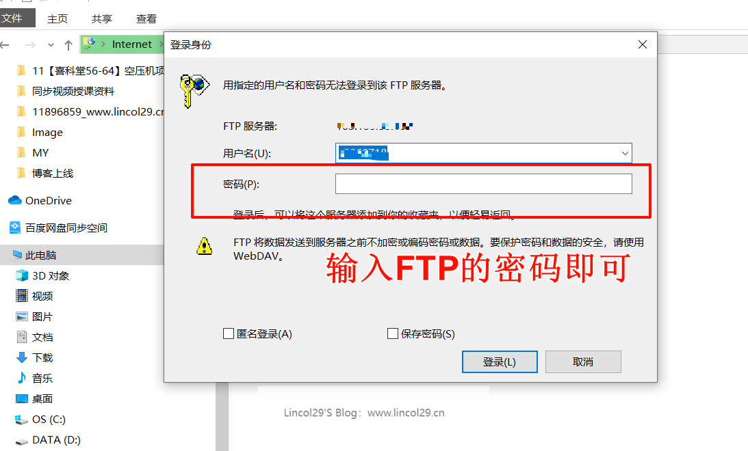Select the 博客上线 folder
The width and height of the screenshot is (748, 451).
coord(53,174)
